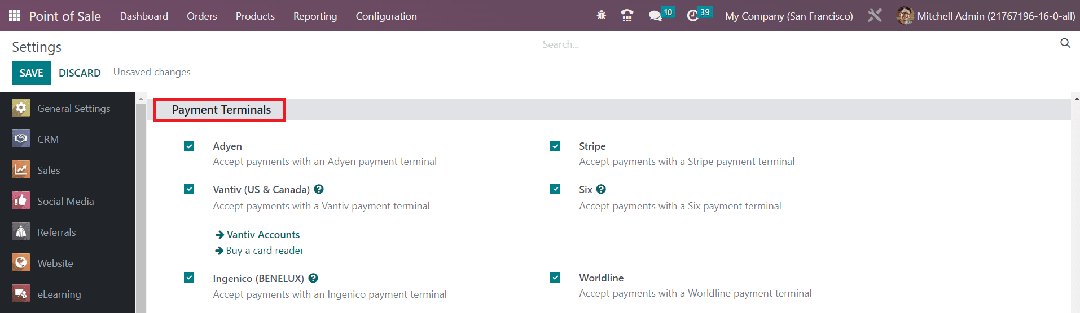The height and width of the screenshot is (313, 1080).
Task: Open the company switcher dropdown
Action: (x=788, y=16)
